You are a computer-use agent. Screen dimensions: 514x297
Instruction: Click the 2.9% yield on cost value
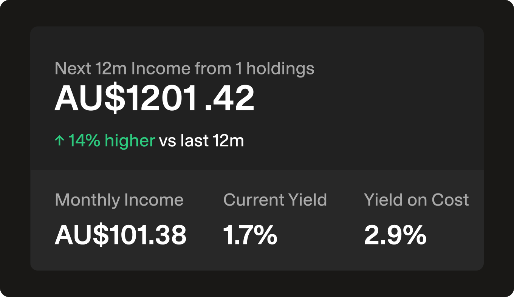click(395, 235)
